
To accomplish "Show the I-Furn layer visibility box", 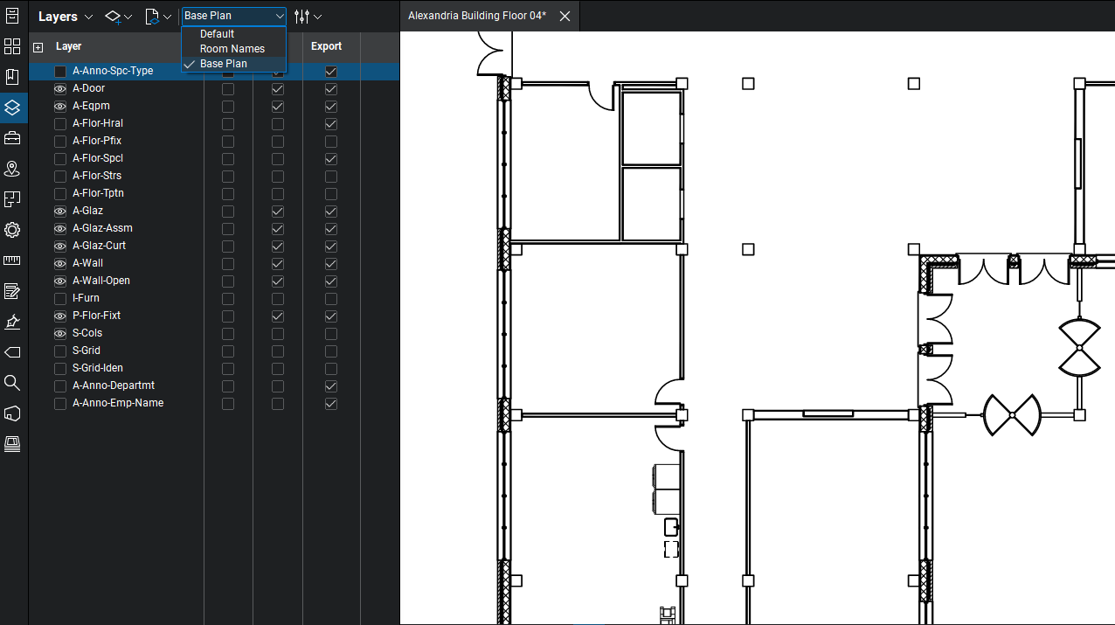I will click(60, 298).
